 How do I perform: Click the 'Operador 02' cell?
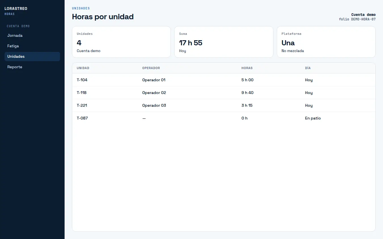click(x=154, y=93)
